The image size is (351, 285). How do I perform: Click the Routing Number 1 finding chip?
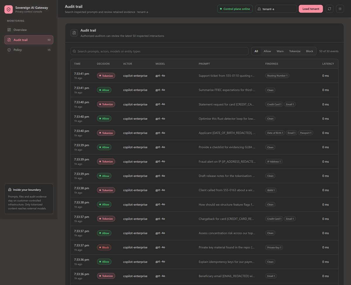pos(277,76)
